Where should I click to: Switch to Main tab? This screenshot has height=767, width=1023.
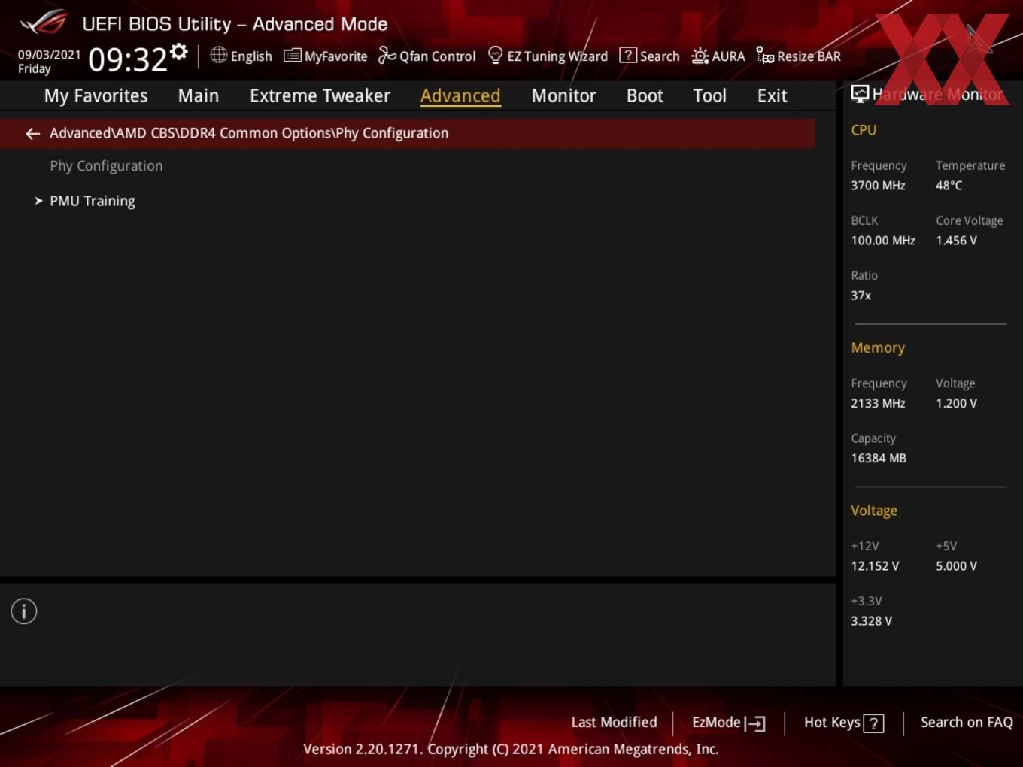pyautogui.click(x=199, y=95)
